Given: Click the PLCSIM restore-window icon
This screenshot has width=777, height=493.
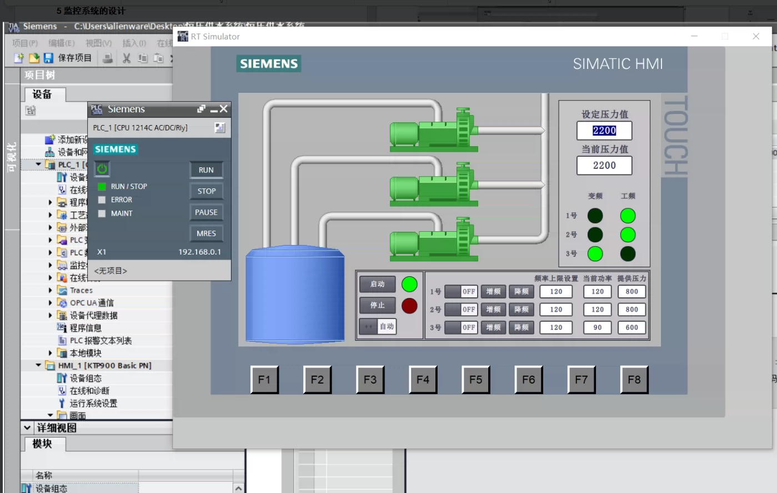Looking at the screenshot, I should click(201, 109).
